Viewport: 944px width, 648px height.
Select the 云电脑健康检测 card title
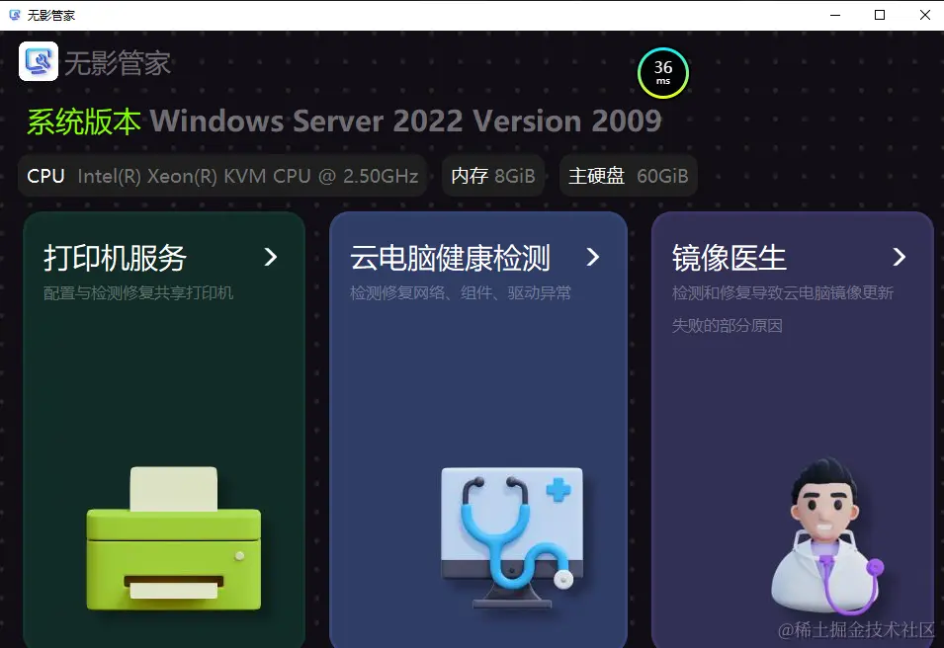tap(450, 258)
